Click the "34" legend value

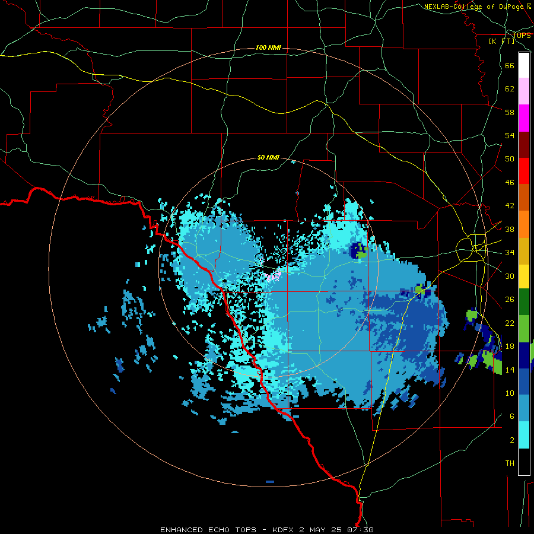[x=510, y=253]
